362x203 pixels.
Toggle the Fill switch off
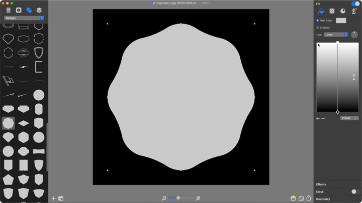[x=355, y=4]
